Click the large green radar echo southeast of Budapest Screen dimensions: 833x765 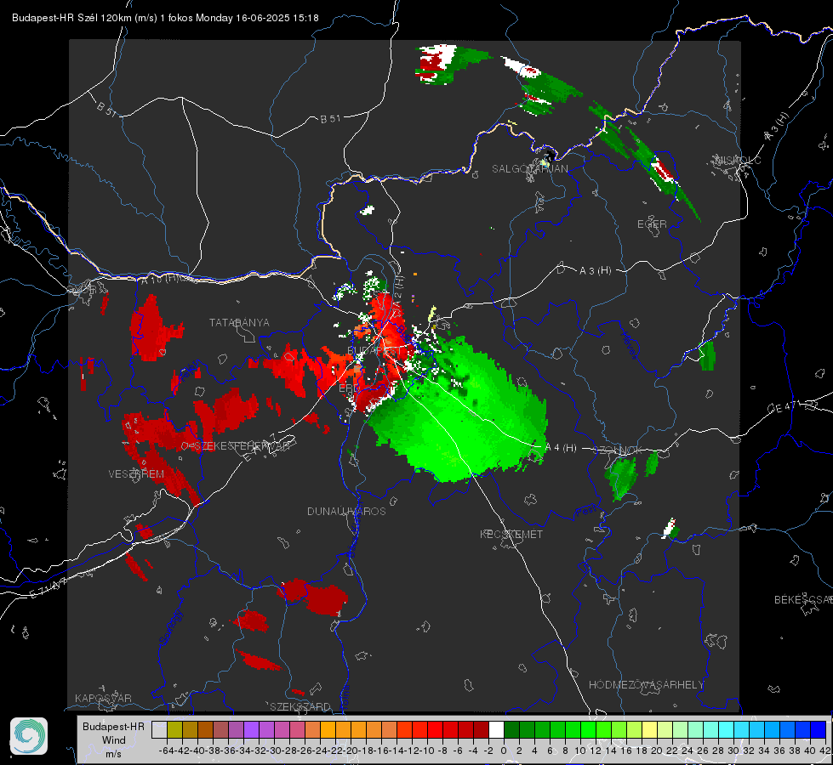[458, 414]
